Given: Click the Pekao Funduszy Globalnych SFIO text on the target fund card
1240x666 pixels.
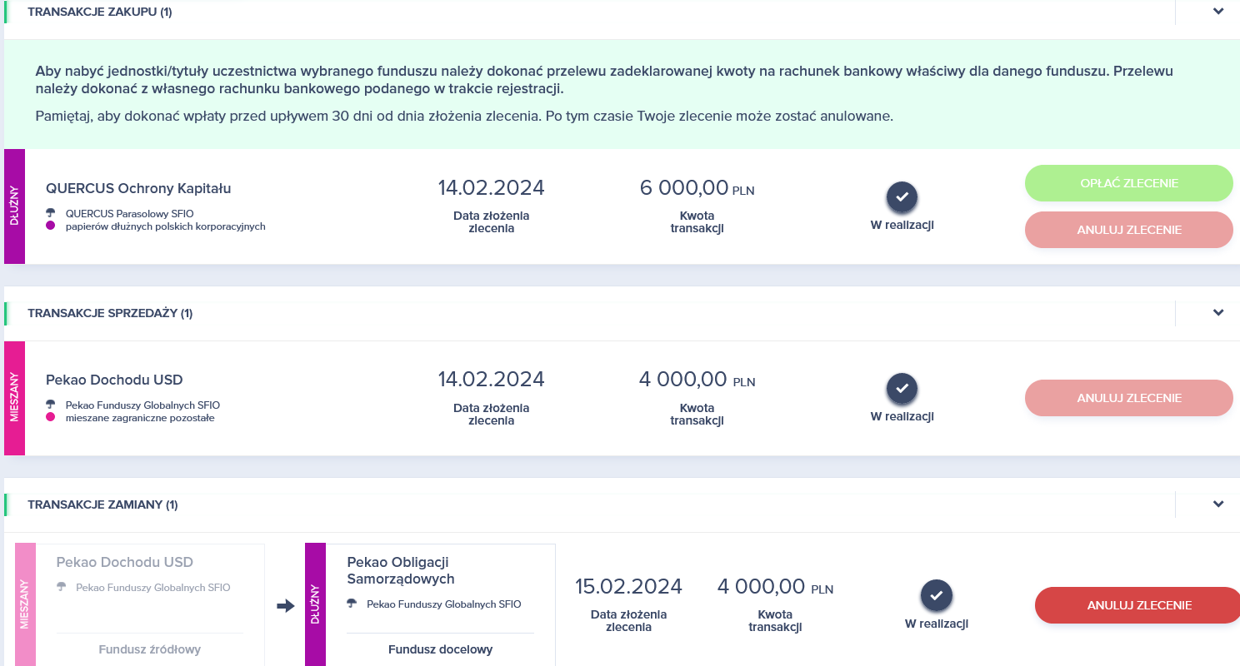Looking at the screenshot, I should pyautogui.click(x=444, y=604).
